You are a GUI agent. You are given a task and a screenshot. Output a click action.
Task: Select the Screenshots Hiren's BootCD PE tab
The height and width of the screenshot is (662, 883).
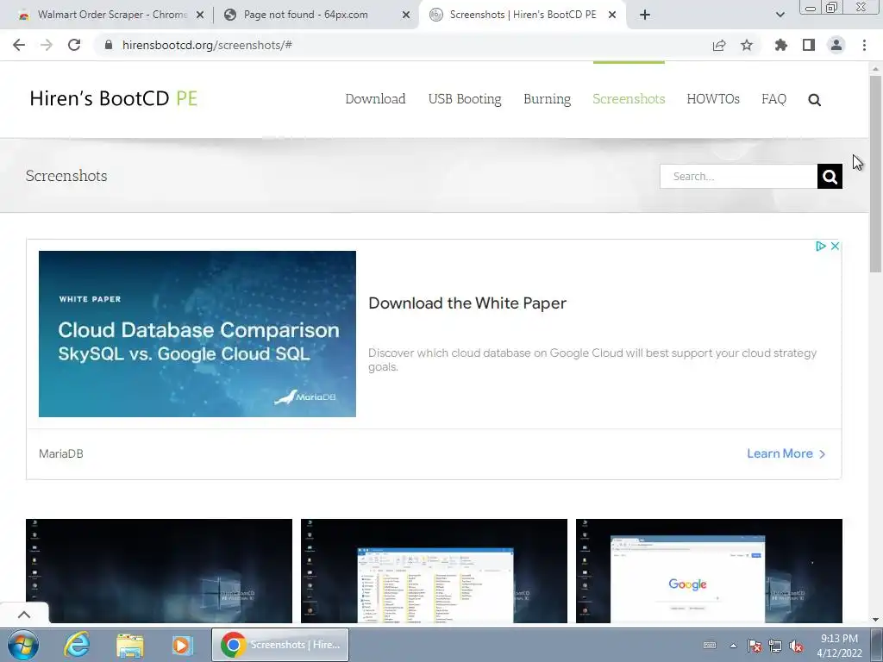(523, 16)
